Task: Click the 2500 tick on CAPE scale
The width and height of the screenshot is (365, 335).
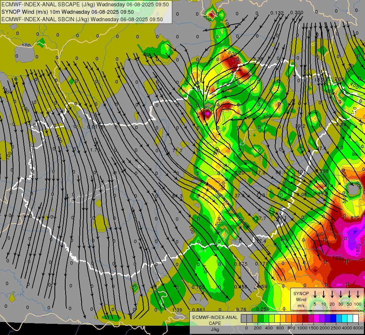Action: 336,328
